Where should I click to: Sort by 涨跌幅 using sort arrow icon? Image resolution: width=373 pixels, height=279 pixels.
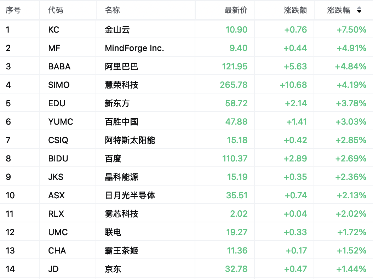pyautogui.click(x=359, y=10)
